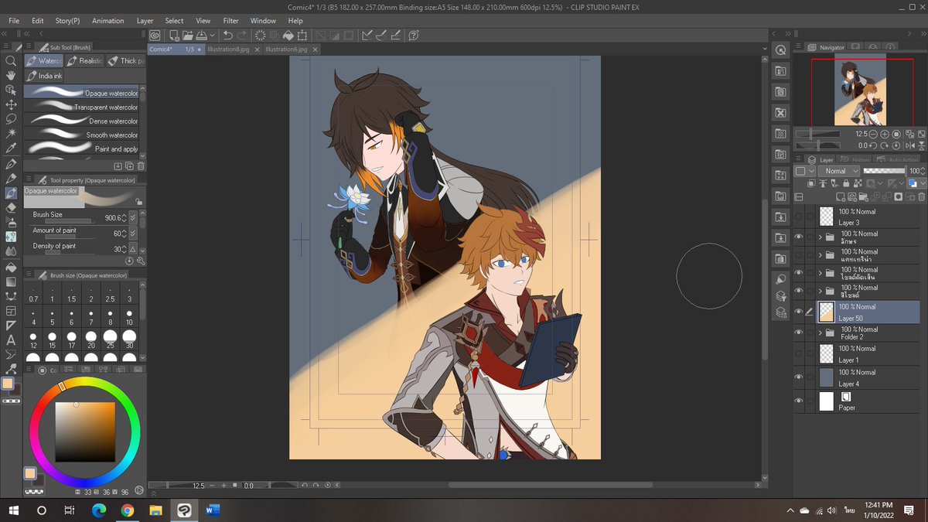Expand Folder 2 layer folder
Image resolution: width=928 pixels, height=522 pixels.
click(x=820, y=333)
